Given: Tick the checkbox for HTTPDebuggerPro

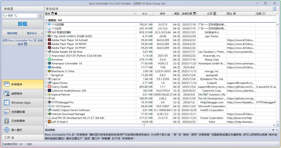Looking at the screenshot, I should pyautogui.click(x=46, y=102).
